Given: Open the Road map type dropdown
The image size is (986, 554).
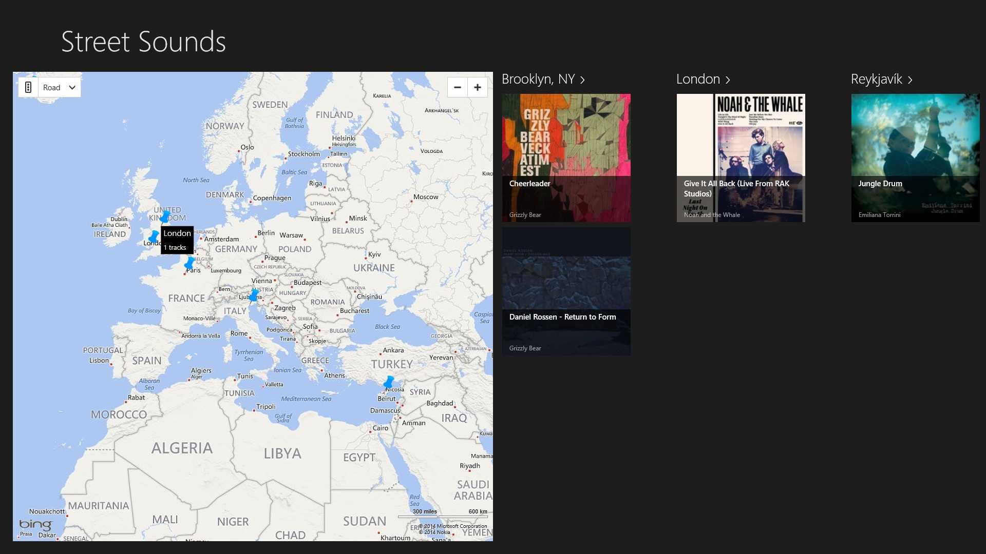Looking at the screenshot, I should [60, 87].
